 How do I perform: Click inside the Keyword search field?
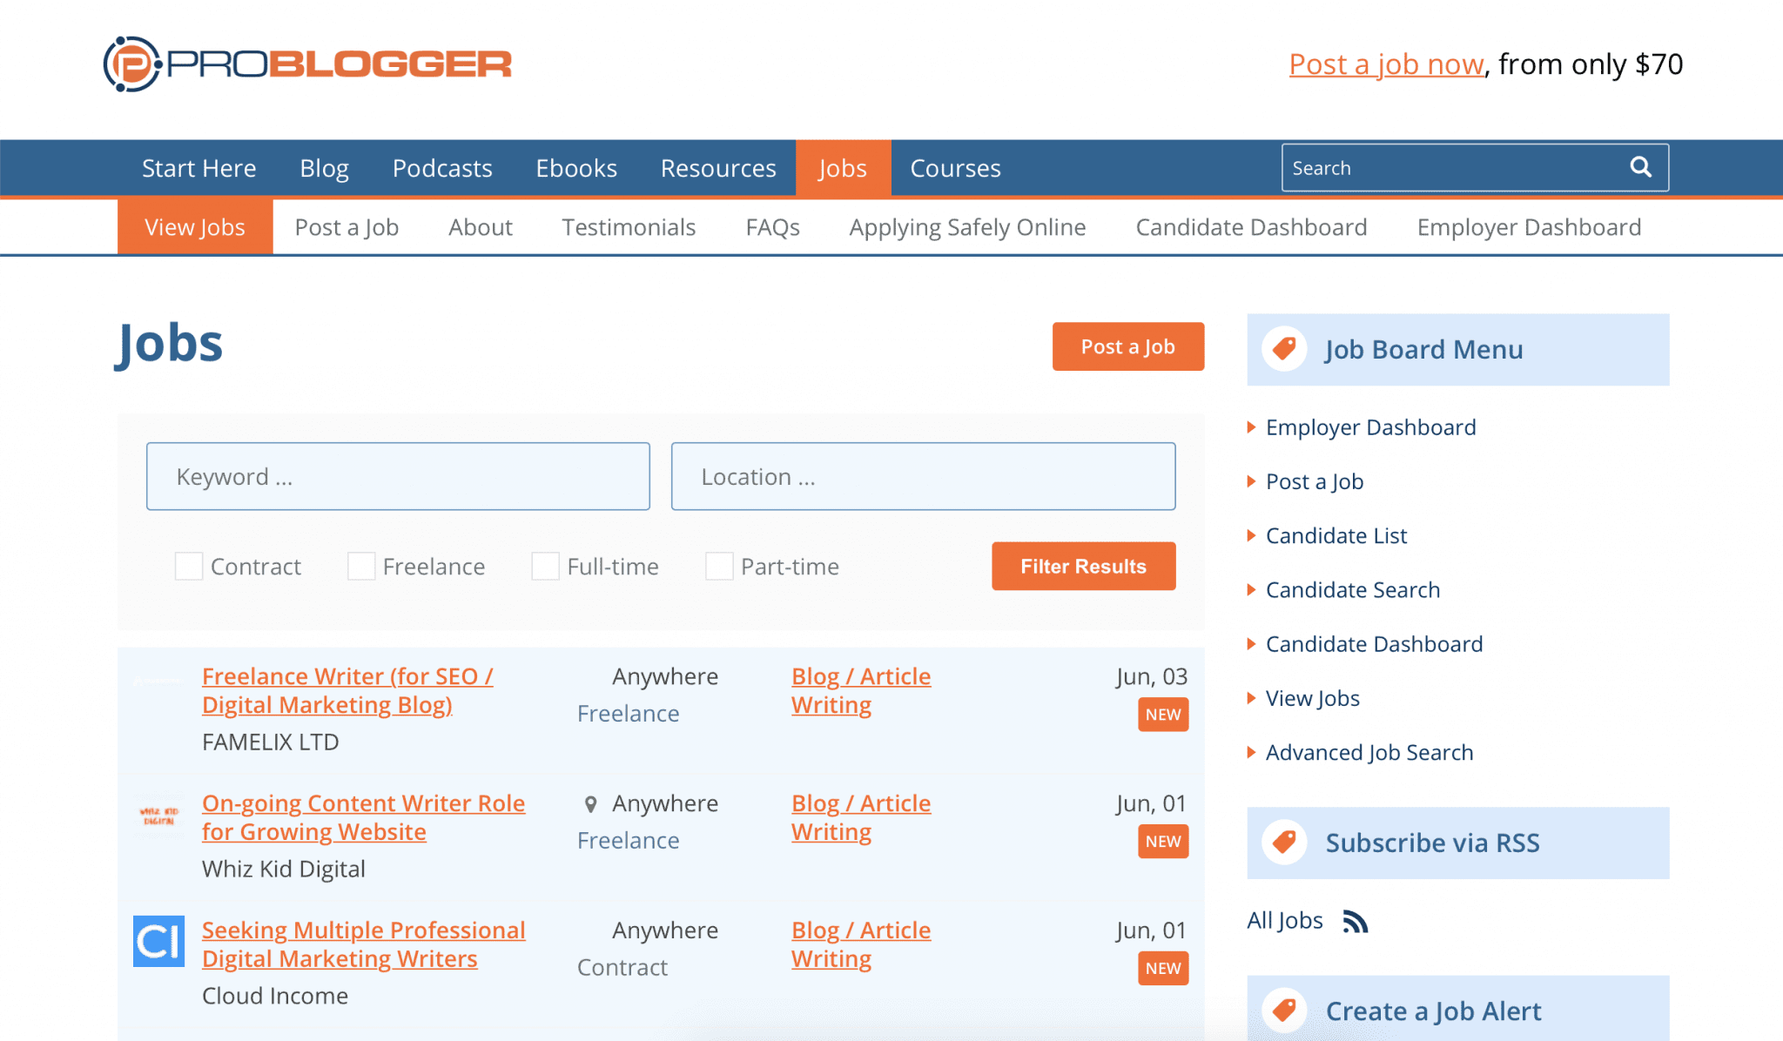point(398,476)
